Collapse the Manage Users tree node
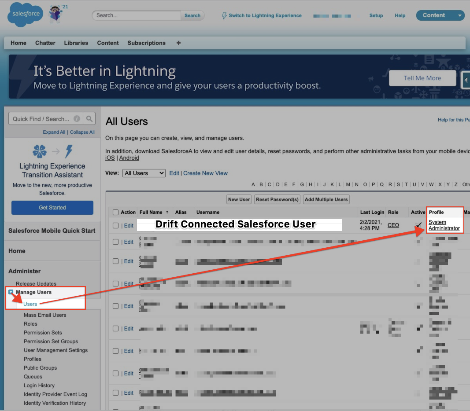Screen dimensions: 470x411 (11, 292)
